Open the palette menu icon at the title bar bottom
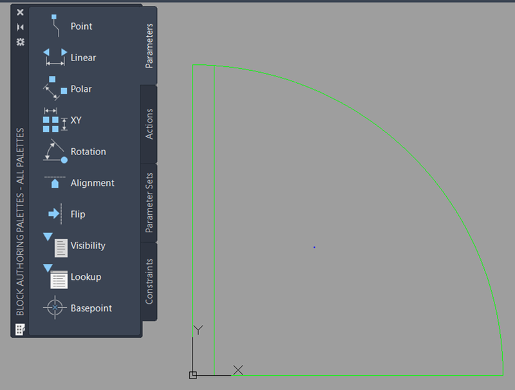The image size is (515, 390). pos(20,330)
